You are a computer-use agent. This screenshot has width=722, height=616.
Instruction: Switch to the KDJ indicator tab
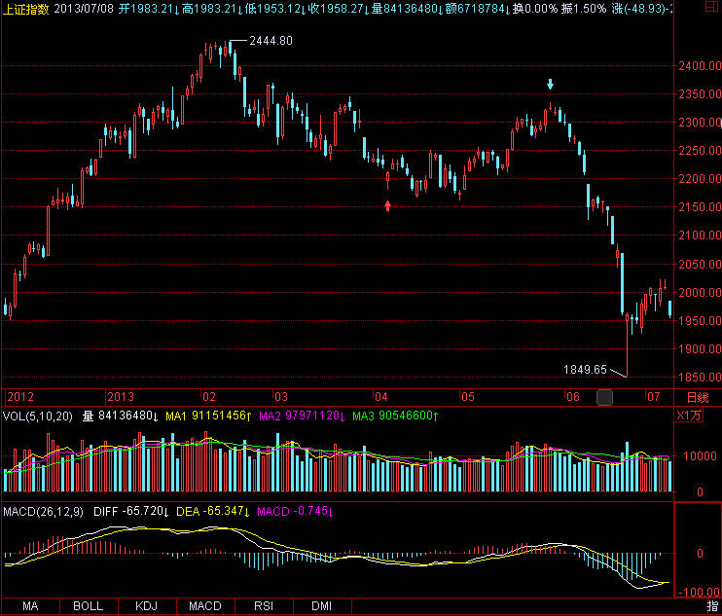click(147, 606)
